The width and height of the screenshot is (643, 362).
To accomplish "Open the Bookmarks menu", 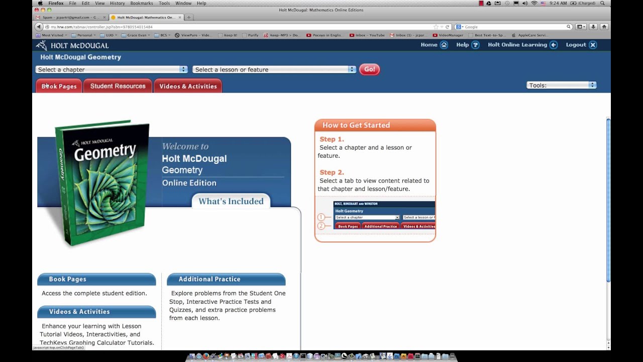I will (142, 3).
